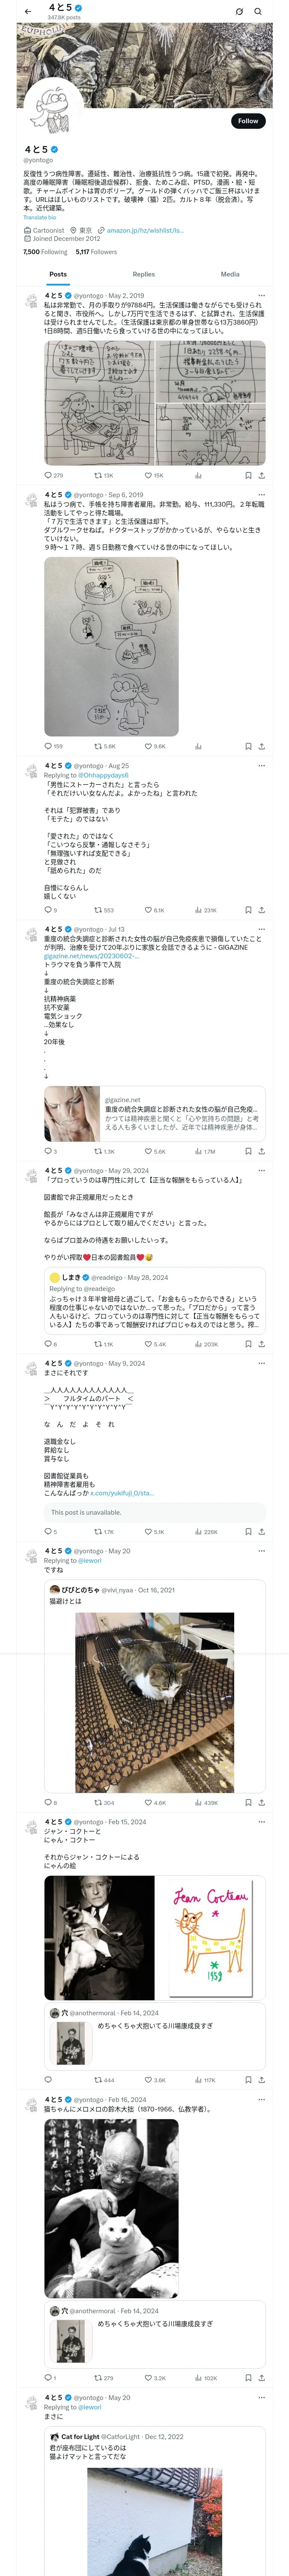The width and height of the screenshot is (289, 2576).
Task: Open the search icon in header
Action: pyautogui.click(x=258, y=11)
